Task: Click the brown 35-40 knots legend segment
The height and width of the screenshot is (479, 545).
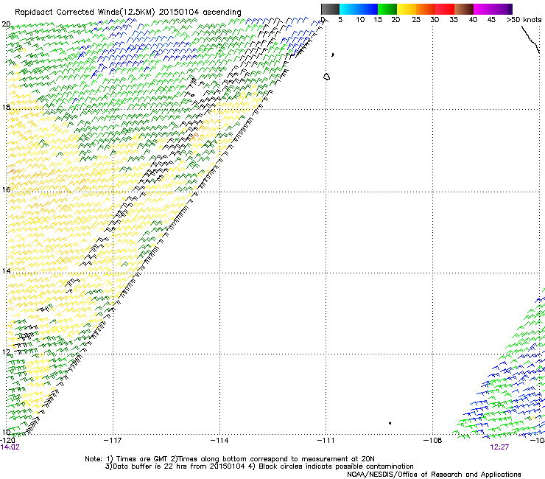Action: click(x=464, y=9)
